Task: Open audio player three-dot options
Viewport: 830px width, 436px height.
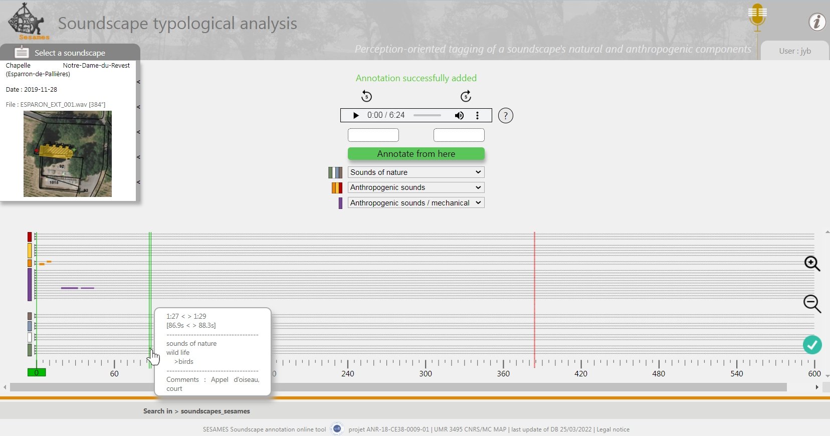Action: click(477, 115)
